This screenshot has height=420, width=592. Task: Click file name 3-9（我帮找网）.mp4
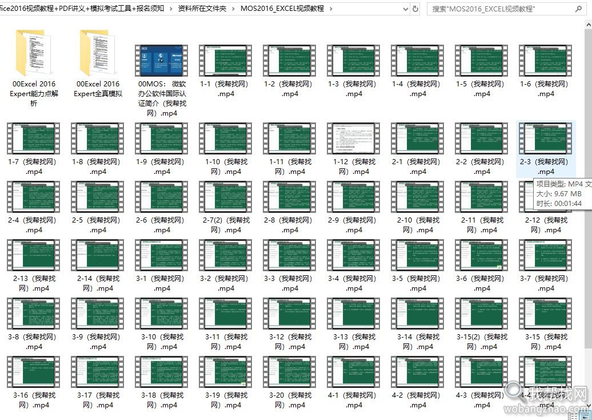[98, 342]
